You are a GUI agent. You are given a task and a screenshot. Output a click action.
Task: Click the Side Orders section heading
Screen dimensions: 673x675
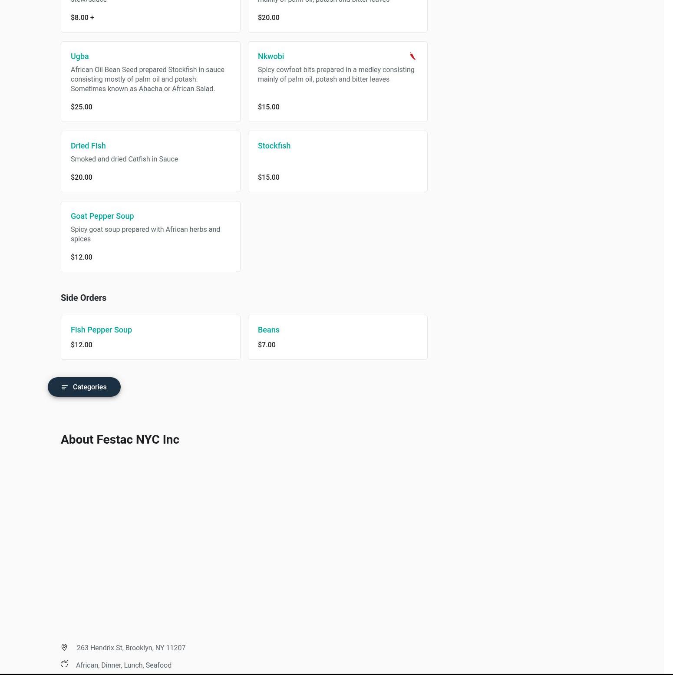(x=83, y=298)
